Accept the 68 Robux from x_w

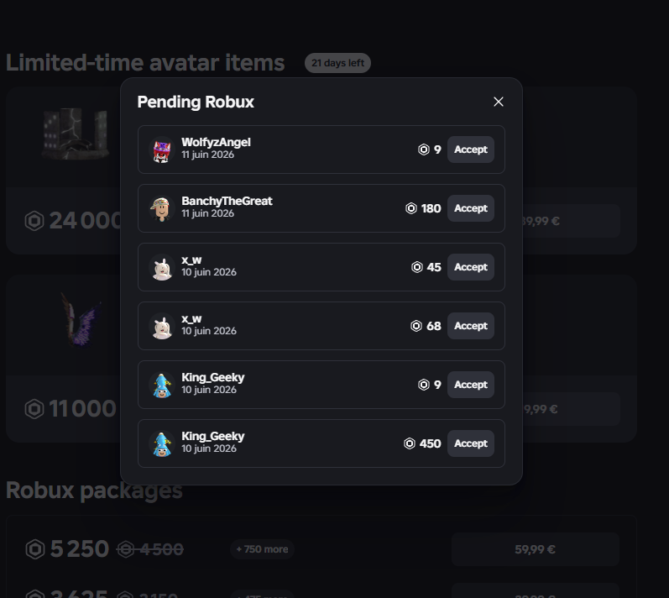[471, 326]
